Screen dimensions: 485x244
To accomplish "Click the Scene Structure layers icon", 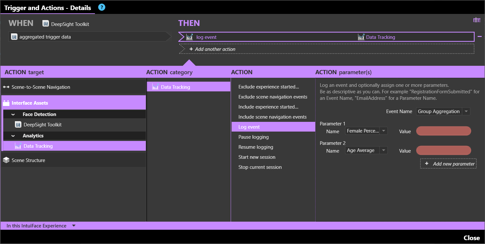I will (x=6, y=160).
